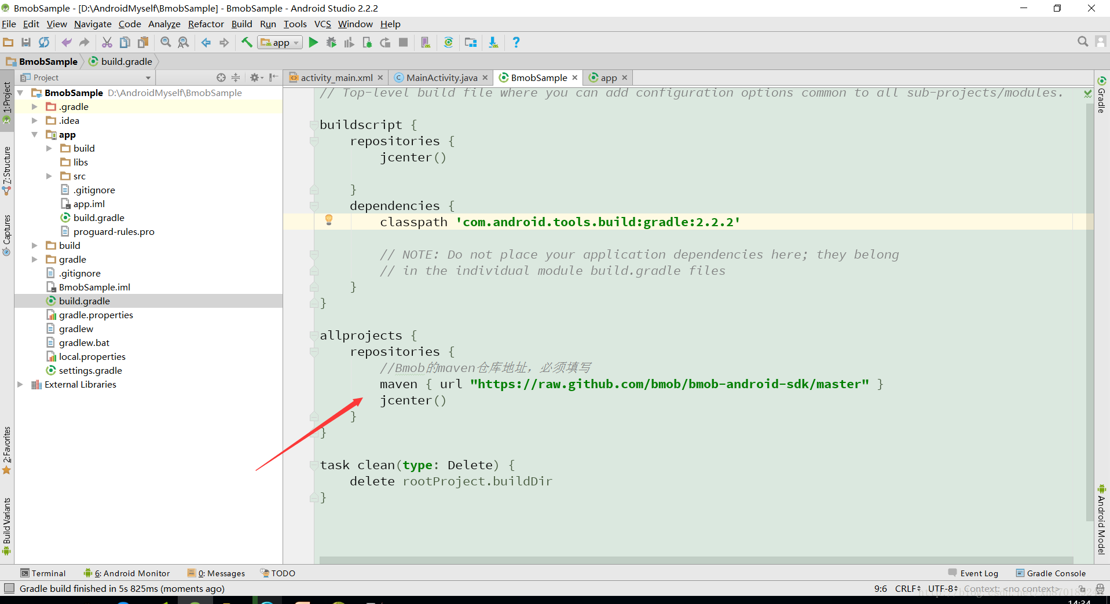Click the Synchronize refresh icon

point(44,42)
